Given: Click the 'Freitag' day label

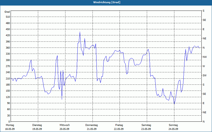Looking at the screenshot, I should (119, 125).
